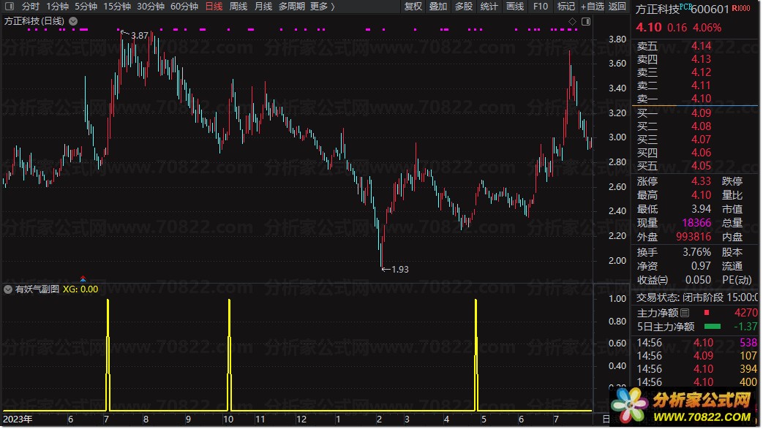763x429 pixels.
Task: Click the 外盘 value 993816
Action: point(694,237)
